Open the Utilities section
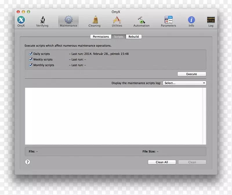 (117, 21)
